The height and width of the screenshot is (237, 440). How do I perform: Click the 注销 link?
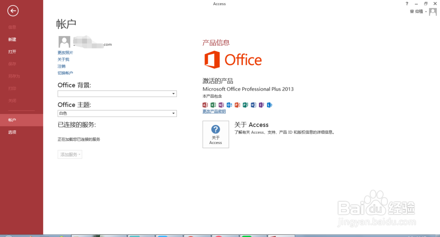[x=62, y=66]
